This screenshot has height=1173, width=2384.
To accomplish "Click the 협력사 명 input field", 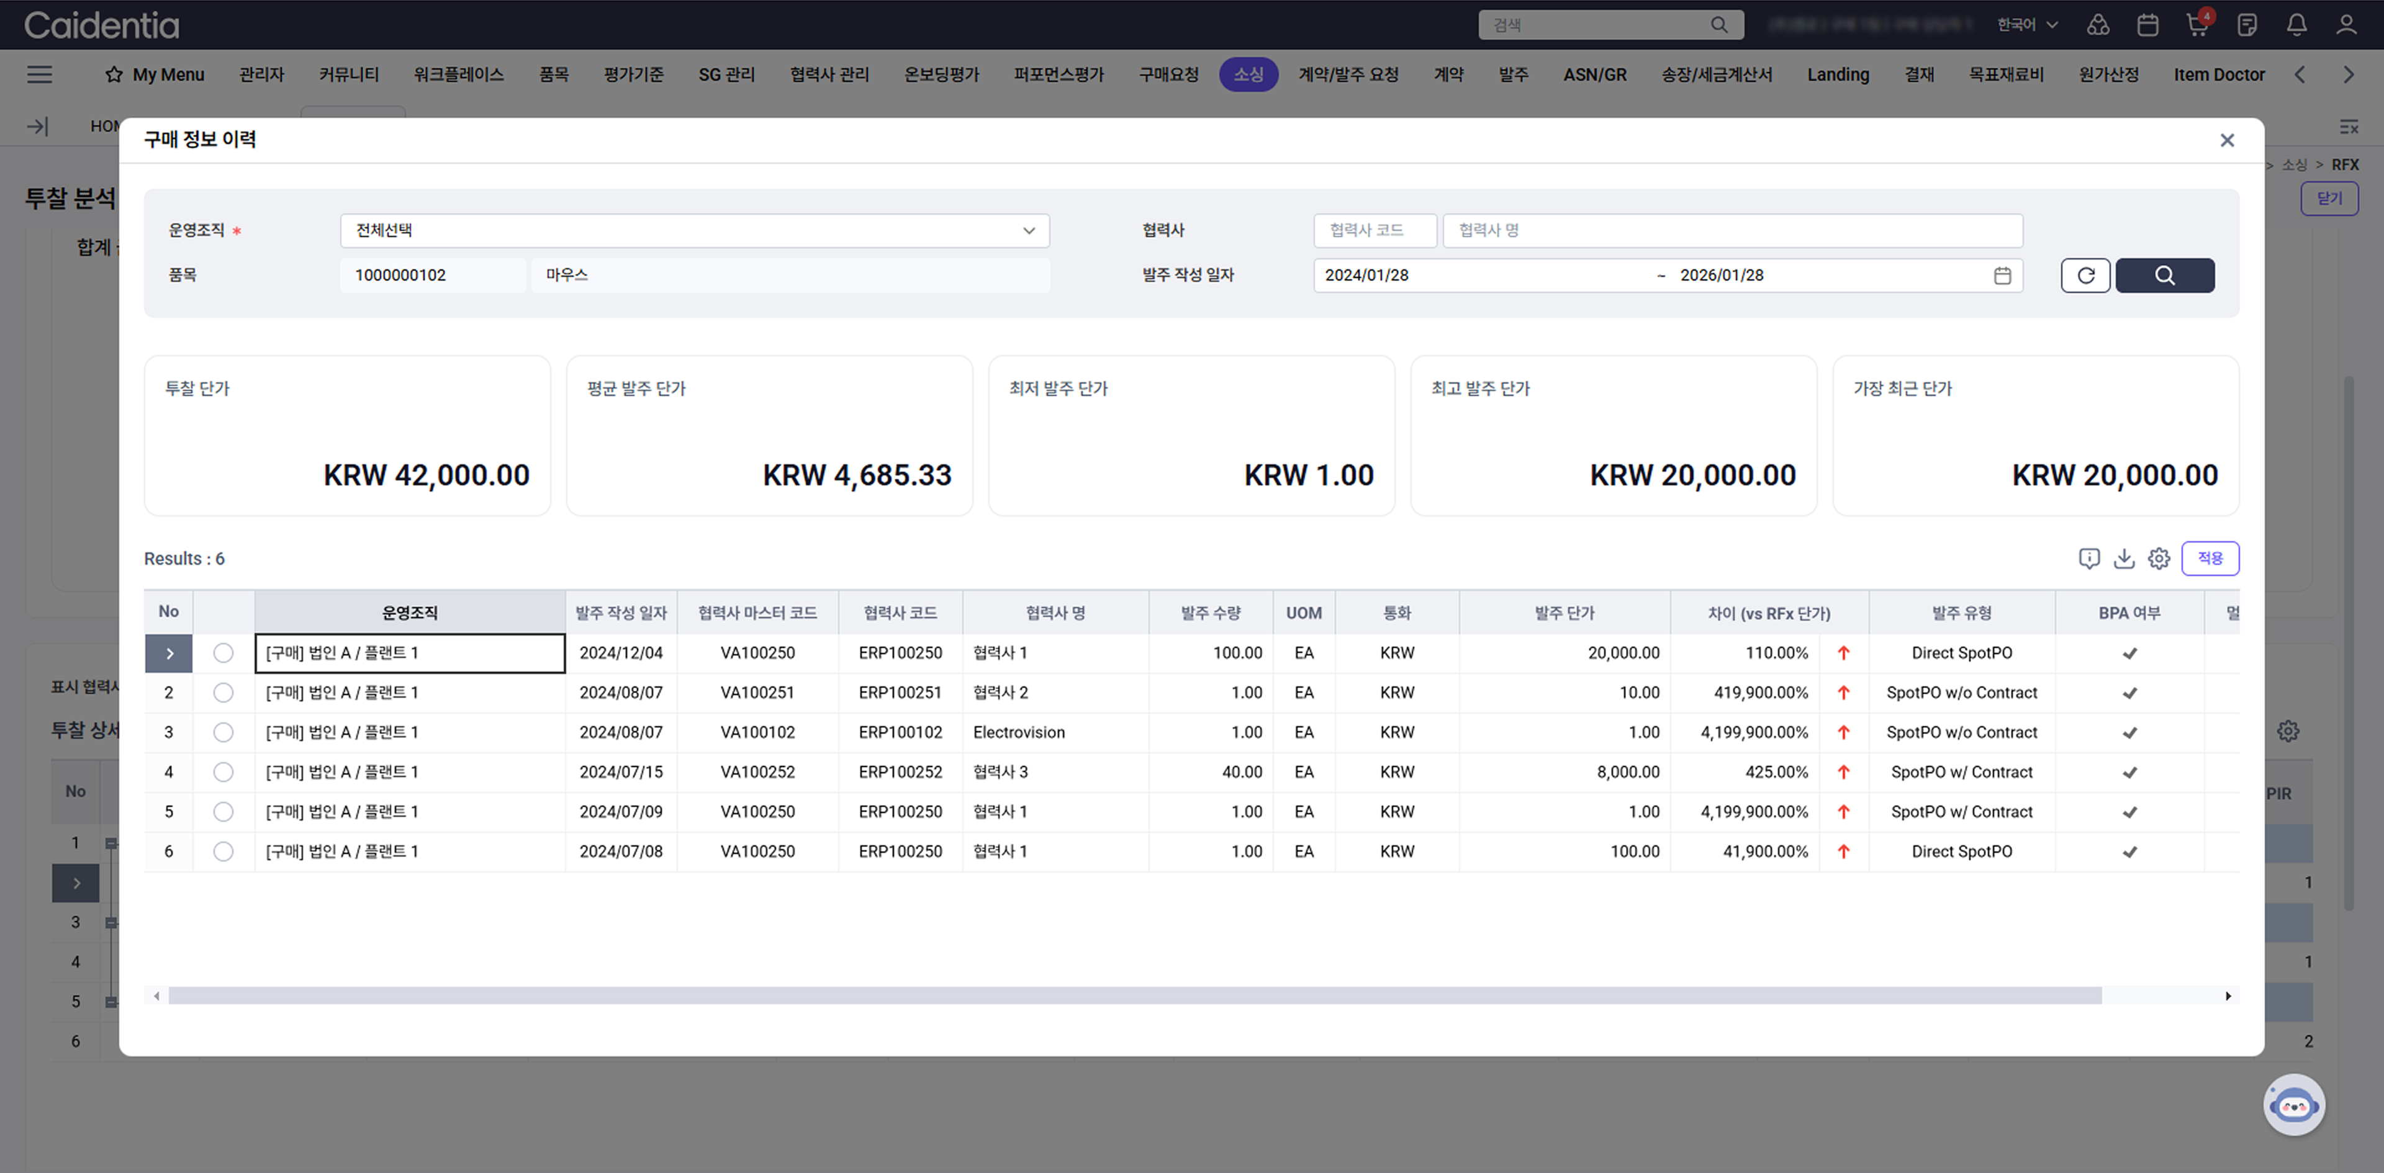I will (x=1732, y=230).
